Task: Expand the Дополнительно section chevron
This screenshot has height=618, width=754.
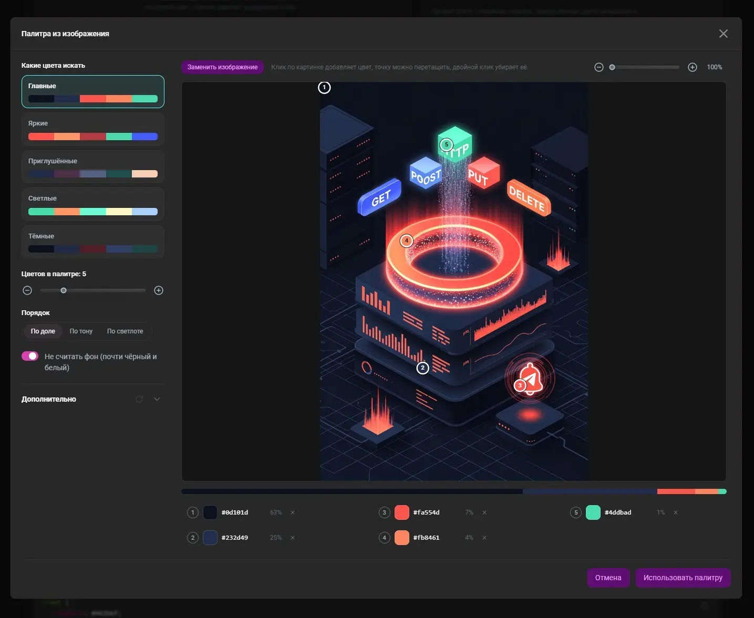Action: pos(157,399)
